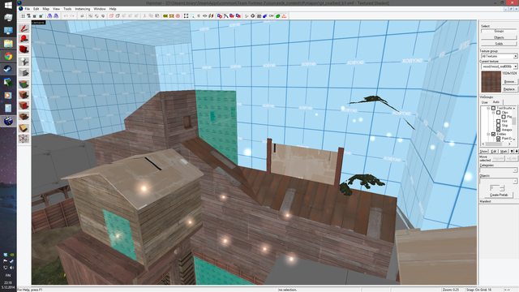
Task: Select the Block creation tool
Action: point(24,72)
